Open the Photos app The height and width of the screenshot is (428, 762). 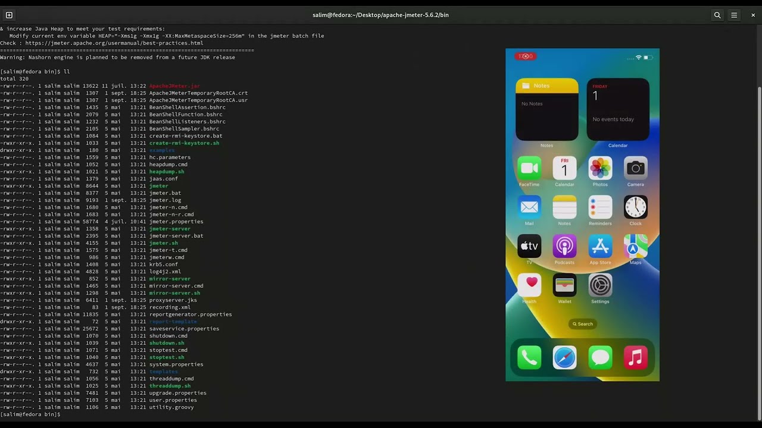[600, 168]
